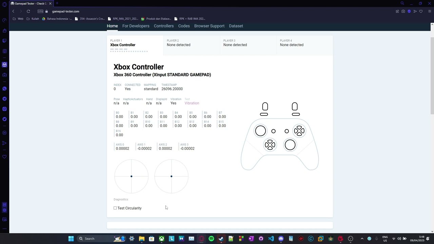Select the Player 4 None detected tab
Image resolution: width=434 pixels, height=244 pixels.
(x=304, y=45)
